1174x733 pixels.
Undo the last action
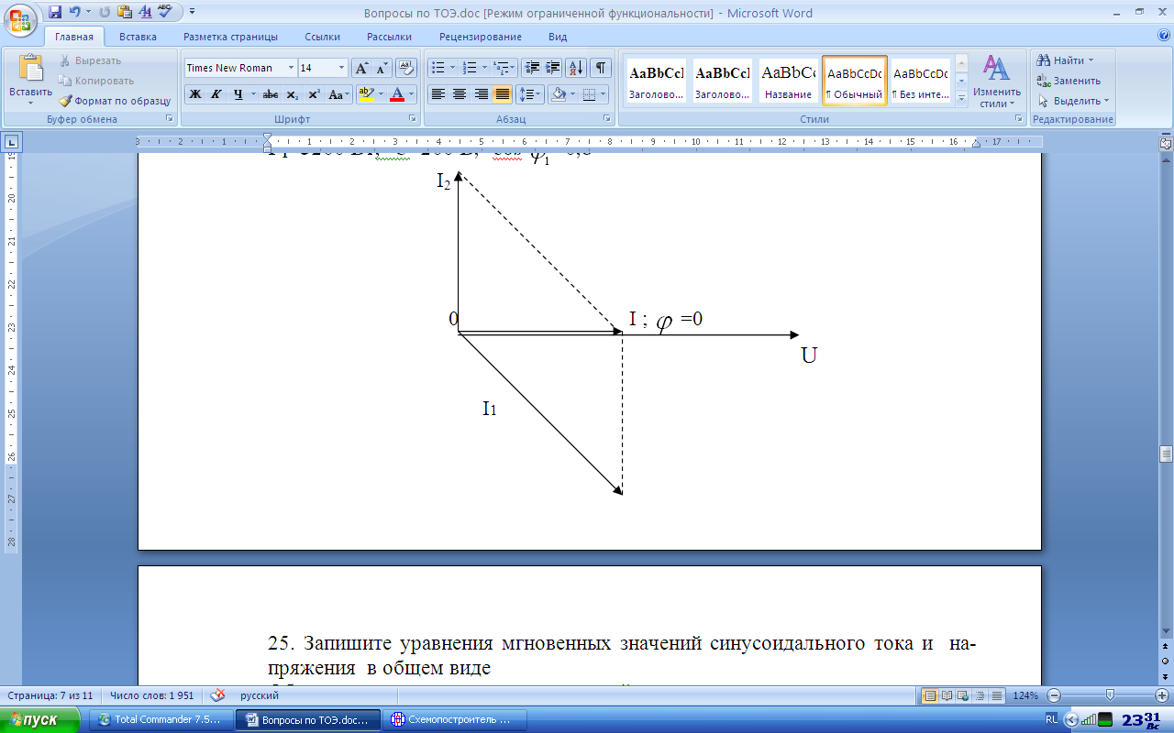75,13
